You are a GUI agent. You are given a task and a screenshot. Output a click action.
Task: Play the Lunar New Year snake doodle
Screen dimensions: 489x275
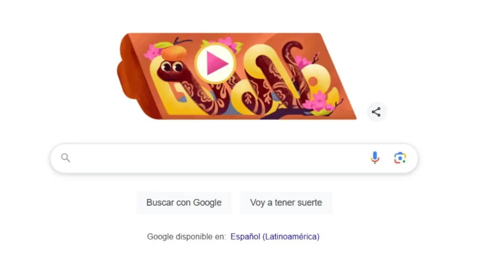215,63
